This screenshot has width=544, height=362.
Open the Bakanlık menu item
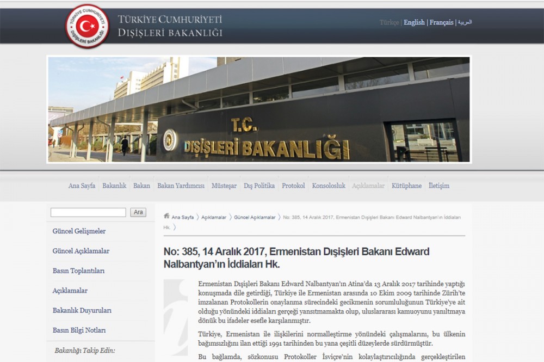(x=114, y=186)
